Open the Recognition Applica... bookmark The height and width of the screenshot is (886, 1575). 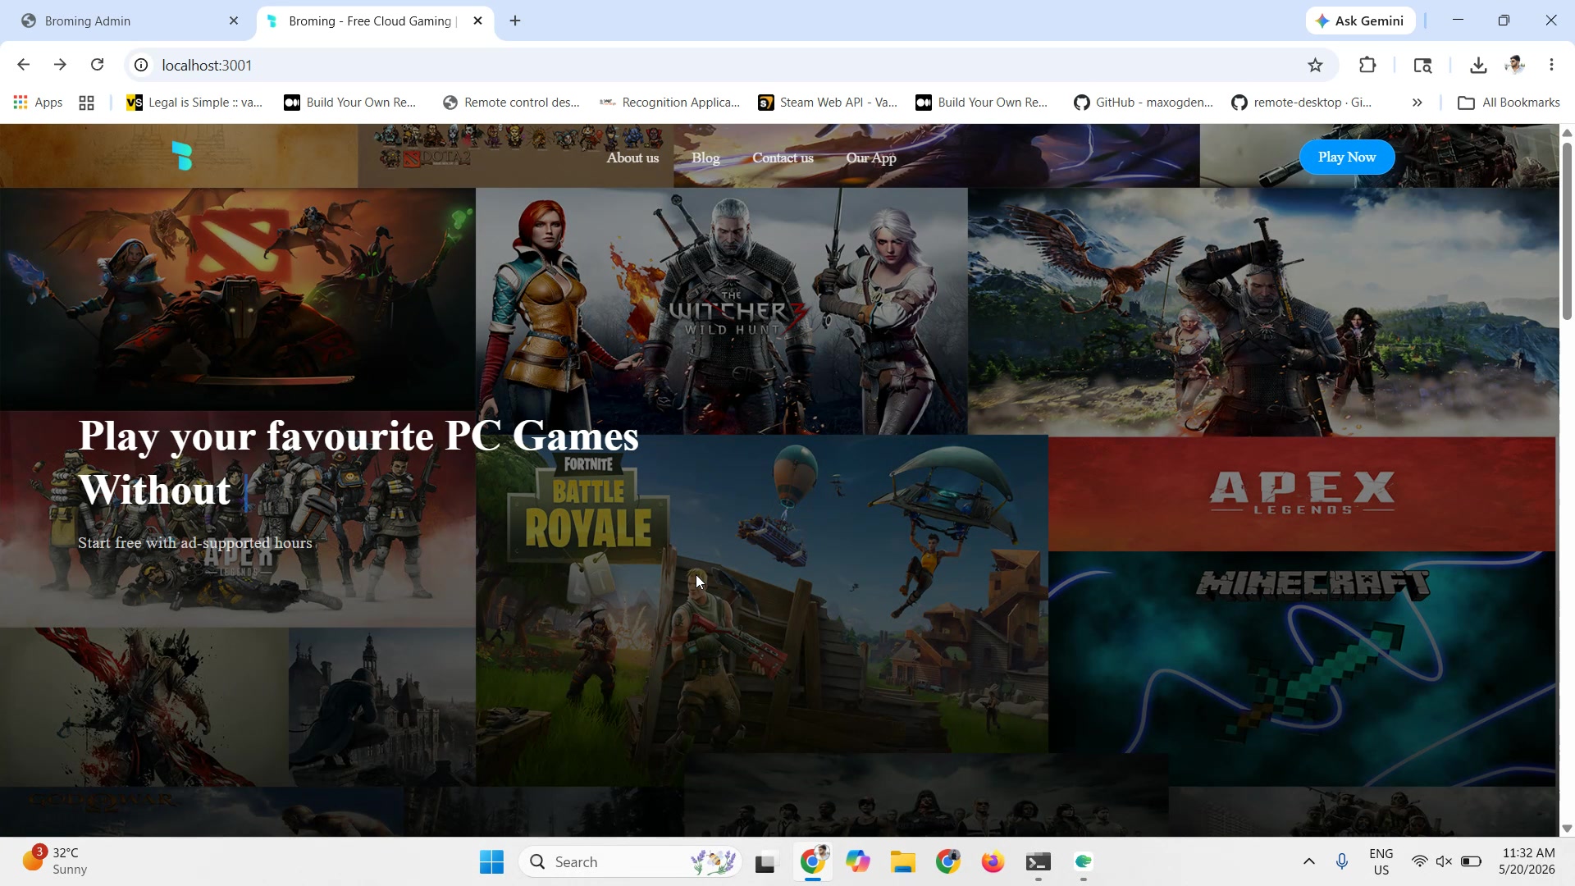669,103
